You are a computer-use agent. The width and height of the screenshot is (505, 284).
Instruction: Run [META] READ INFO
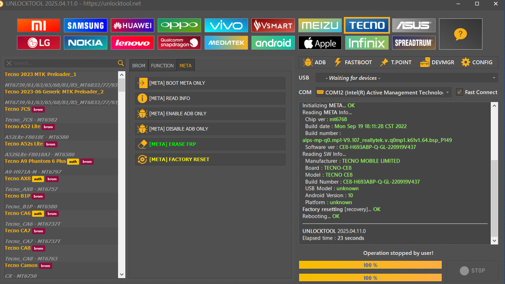click(210, 98)
